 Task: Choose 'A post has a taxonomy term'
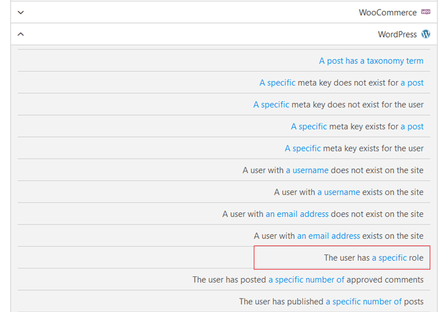tap(371, 61)
